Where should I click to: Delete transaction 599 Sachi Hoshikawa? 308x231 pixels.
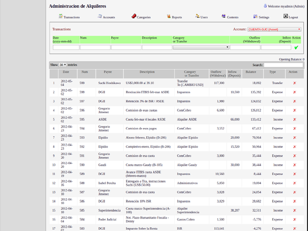point(295,83)
